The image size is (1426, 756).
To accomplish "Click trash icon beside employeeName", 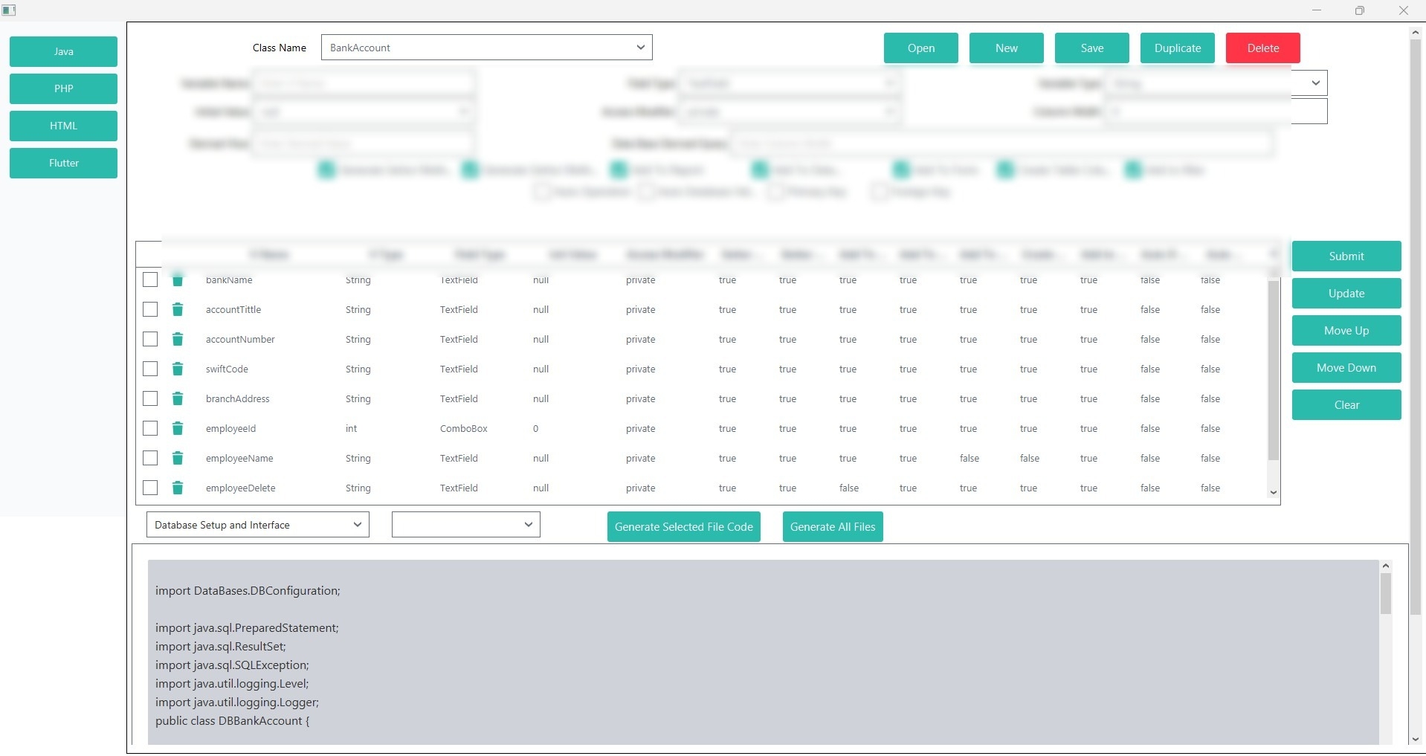I will tap(178, 458).
